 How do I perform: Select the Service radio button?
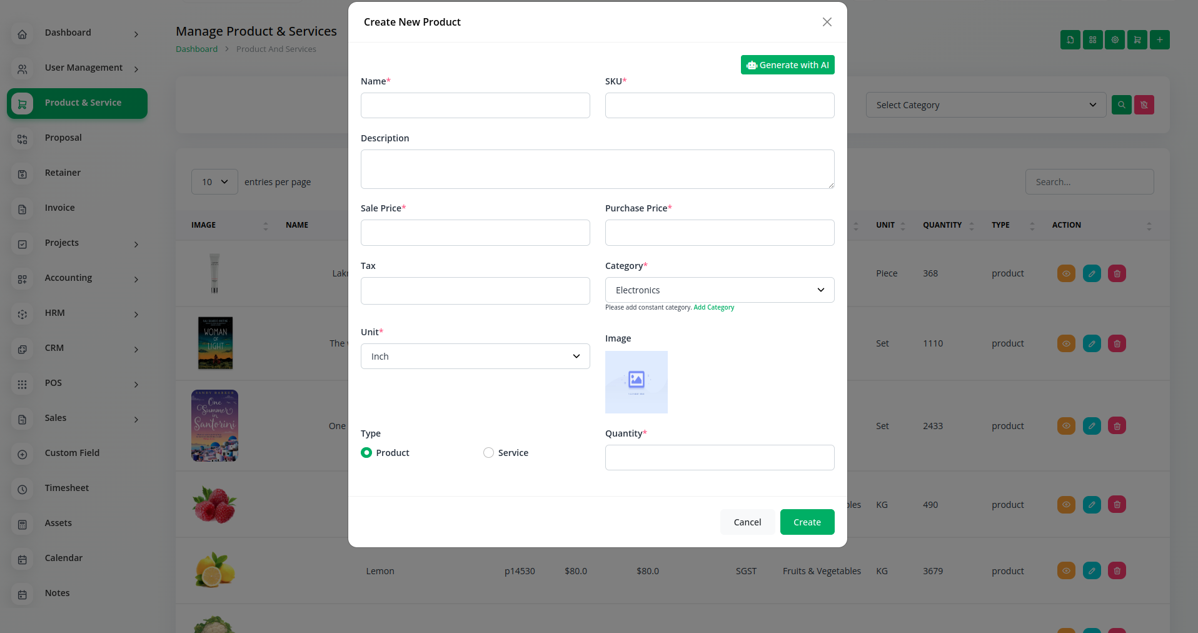point(488,453)
